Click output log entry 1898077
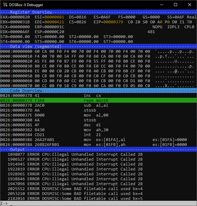197x206 pixels. click(75, 154)
